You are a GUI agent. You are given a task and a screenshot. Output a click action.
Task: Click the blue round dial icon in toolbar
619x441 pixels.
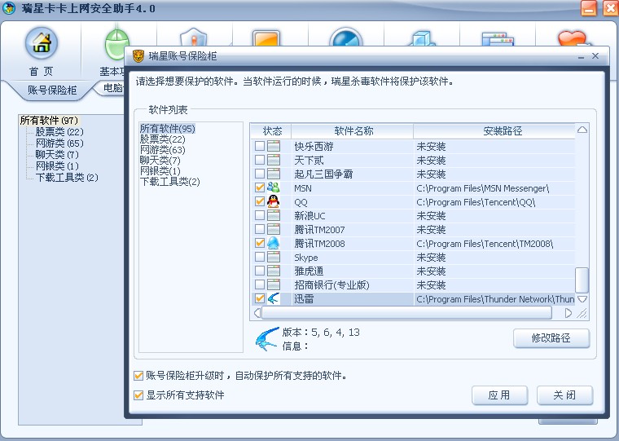346,37
